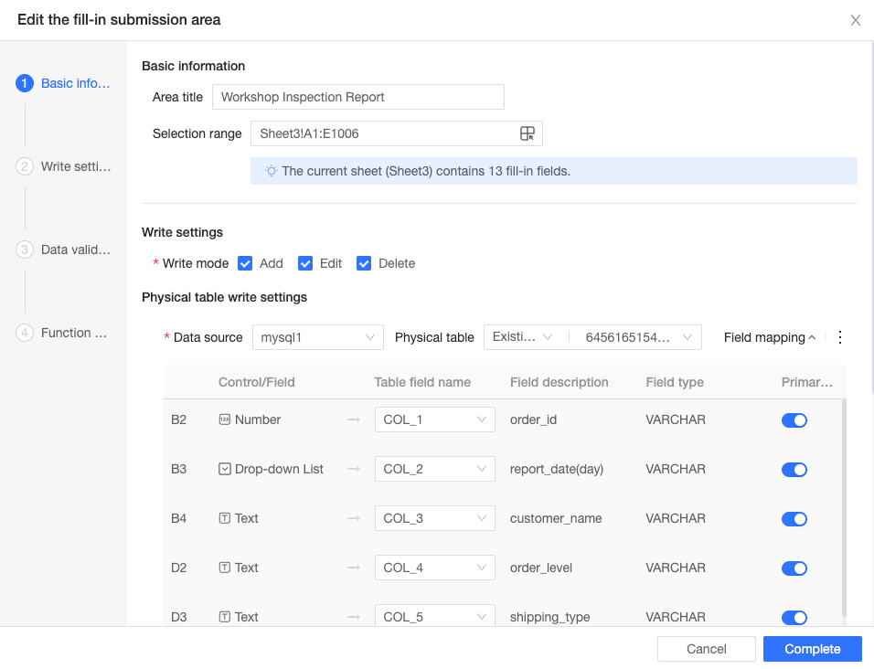Expand the COL_1 table field dropdown
The width and height of the screenshot is (874, 669).
tap(434, 419)
